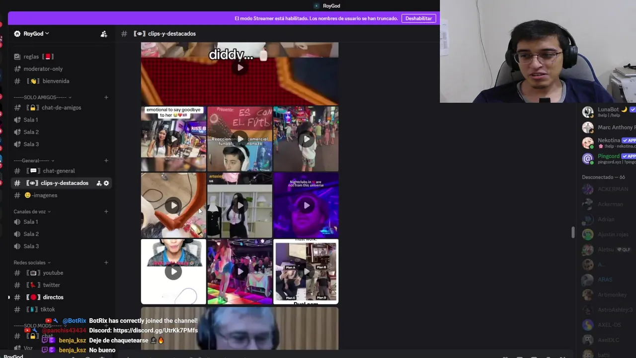Play the crowded neon street clip

306,139
